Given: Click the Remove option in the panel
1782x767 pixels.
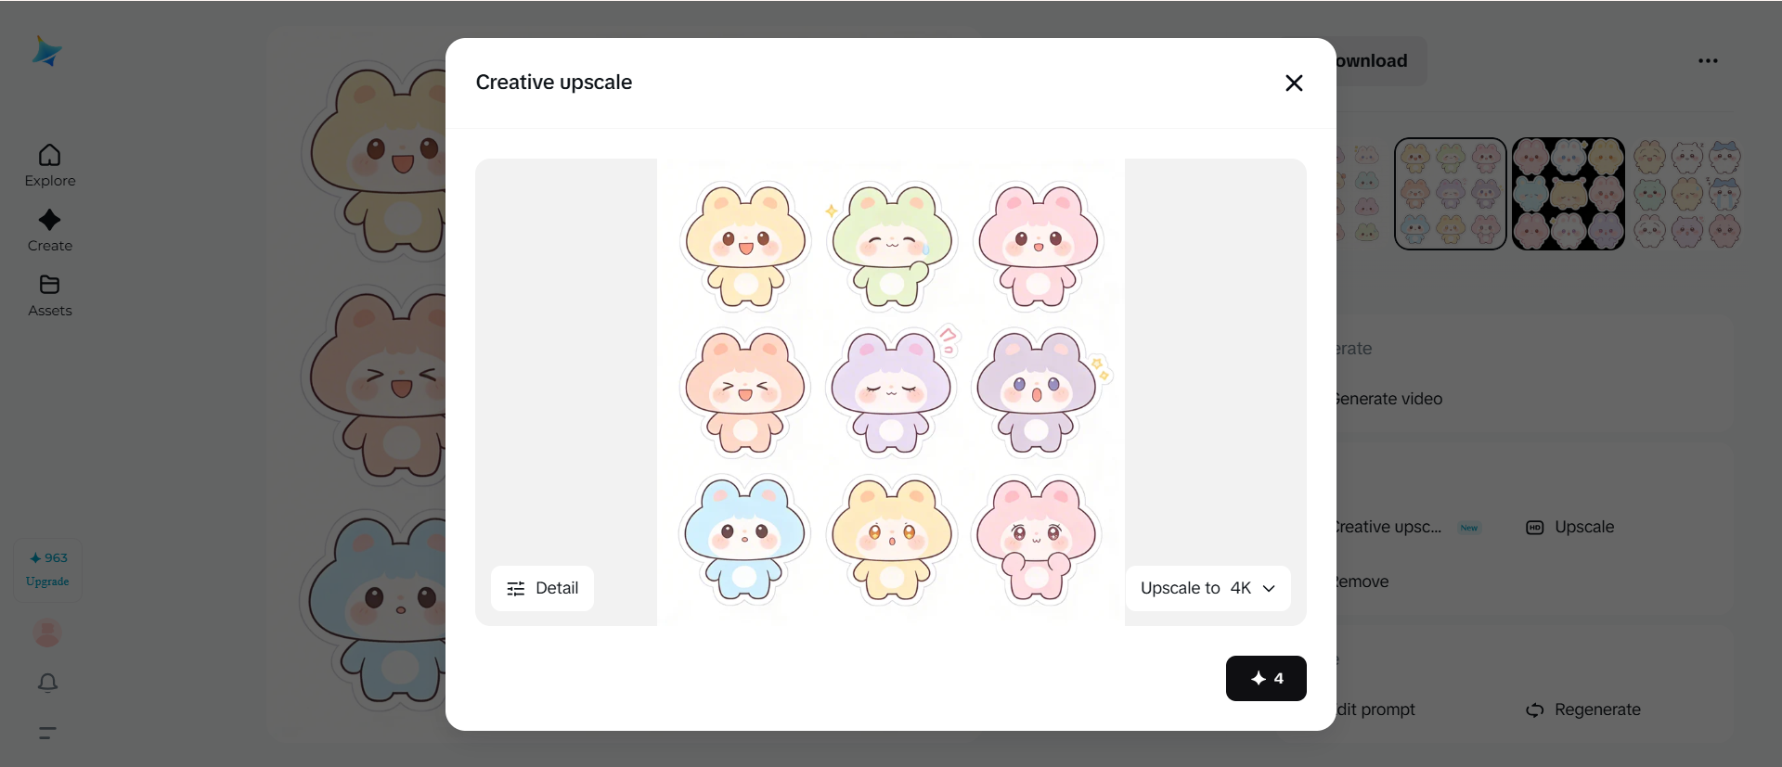Looking at the screenshot, I should tap(1362, 582).
